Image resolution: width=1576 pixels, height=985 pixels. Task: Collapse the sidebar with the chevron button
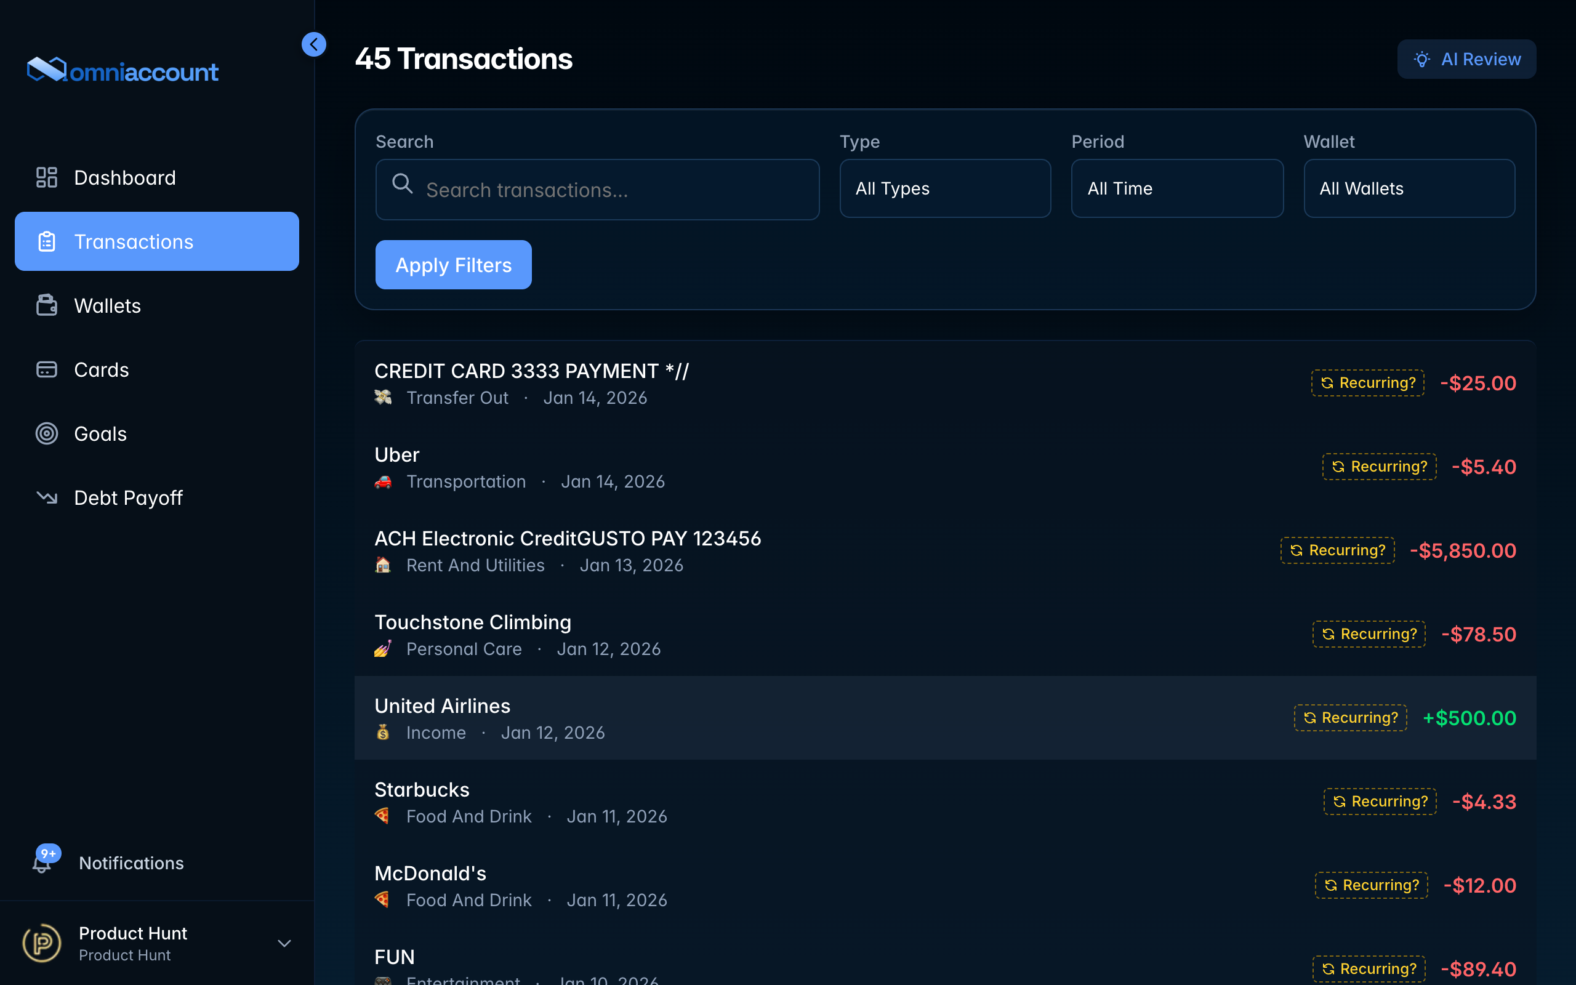click(x=315, y=44)
